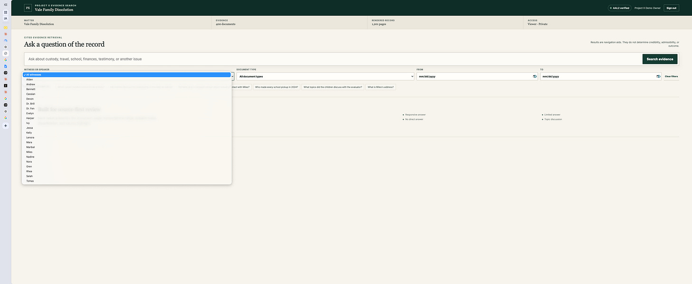Click the Search evidence button
Viewport: 692px width, 284px height.
click(x=660, y=59)
